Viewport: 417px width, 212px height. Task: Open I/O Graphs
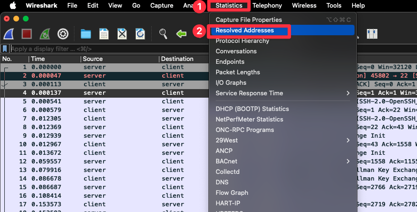coord(283,82)
